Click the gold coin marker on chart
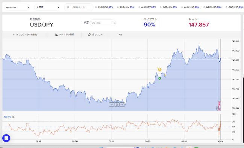The height and width of the screenshot is (148, 244). [159, 69]
